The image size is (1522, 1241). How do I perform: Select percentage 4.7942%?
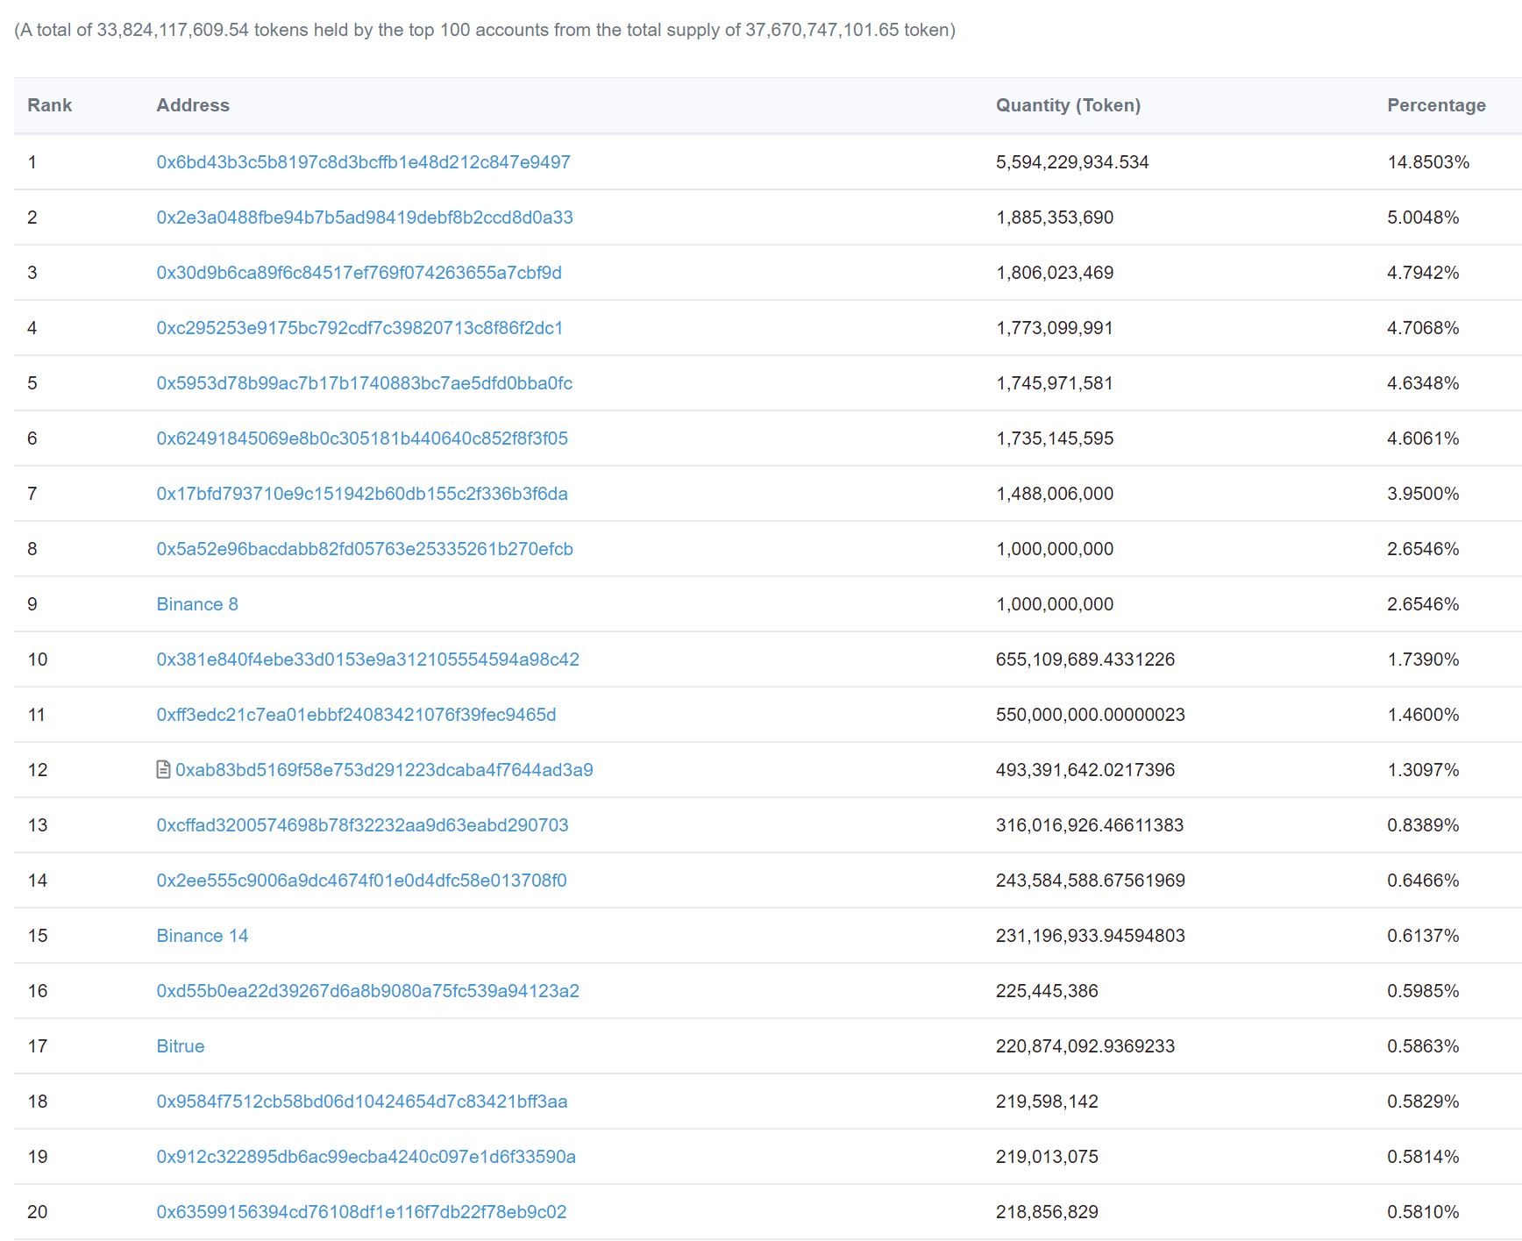pos(1423,273)
